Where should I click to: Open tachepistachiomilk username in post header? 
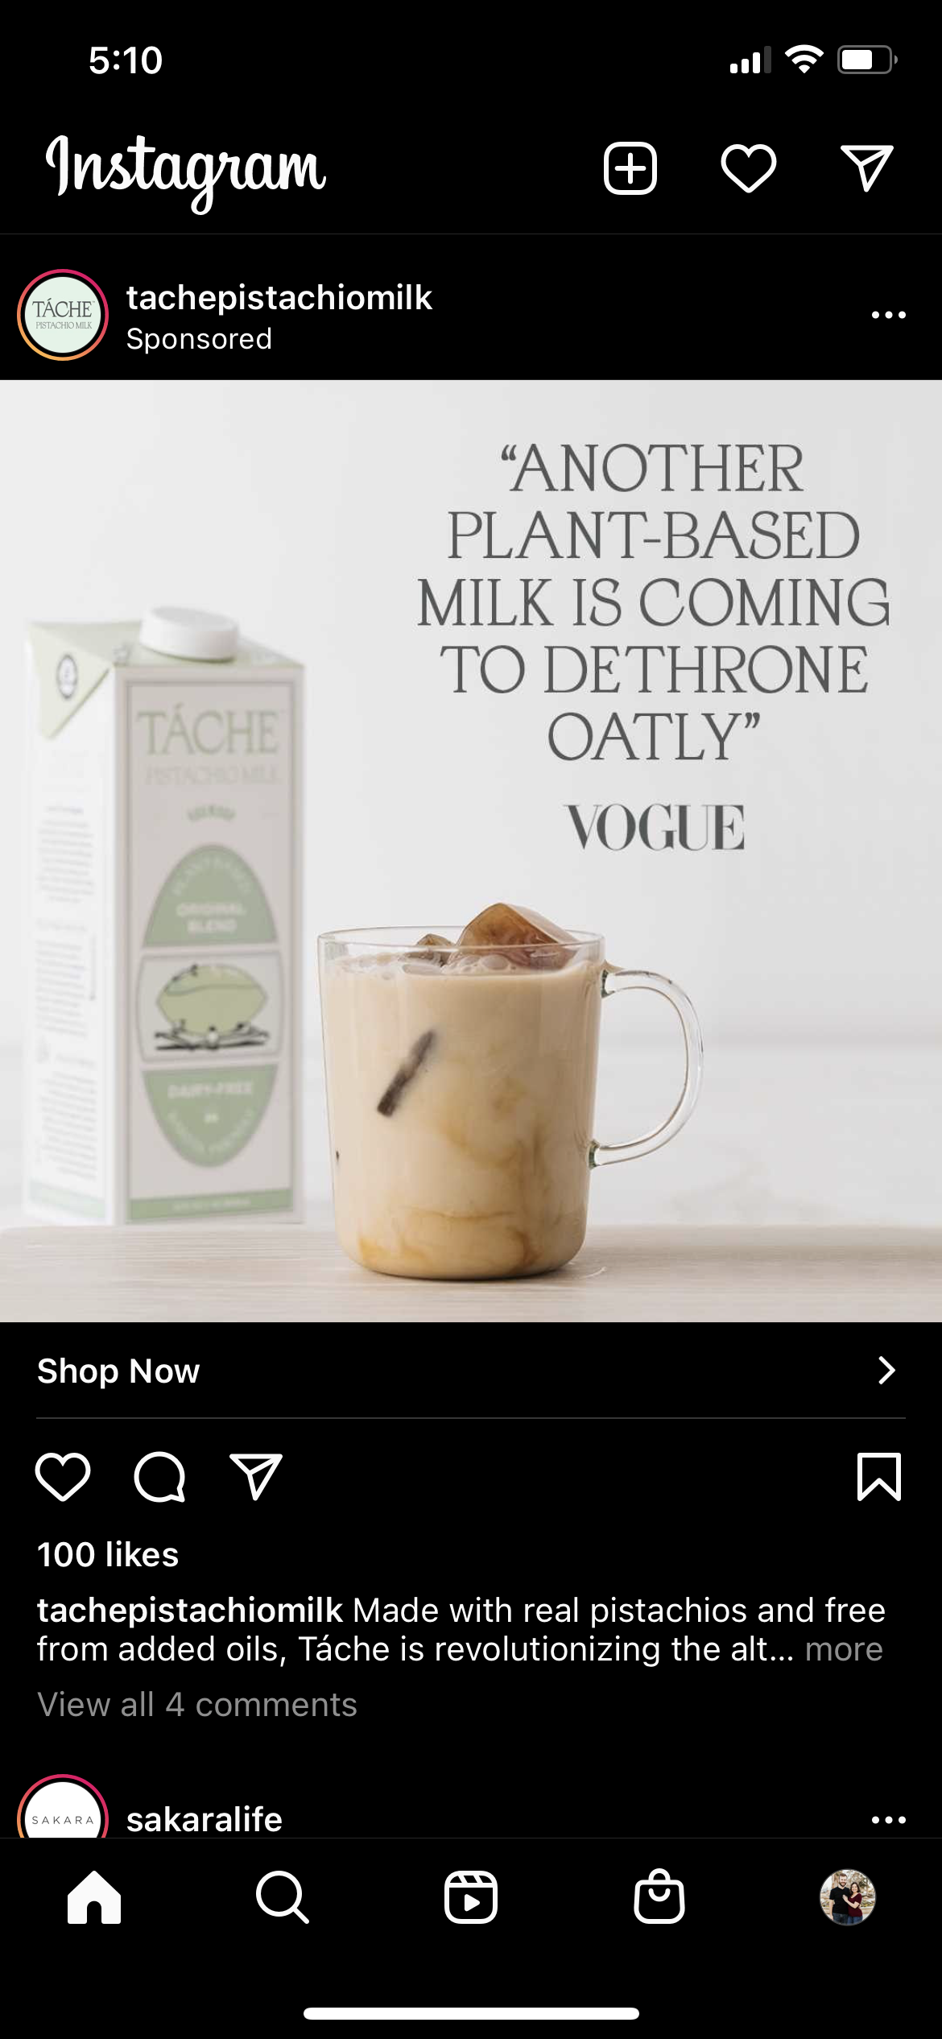point(279,298)
